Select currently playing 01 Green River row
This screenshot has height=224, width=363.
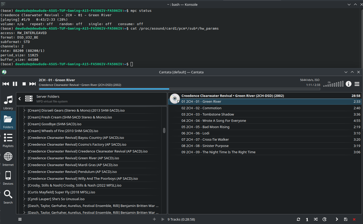(265, 101)
